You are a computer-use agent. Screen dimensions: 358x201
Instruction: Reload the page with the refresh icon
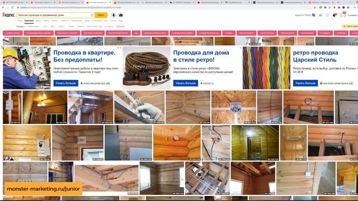click(12, 7)
